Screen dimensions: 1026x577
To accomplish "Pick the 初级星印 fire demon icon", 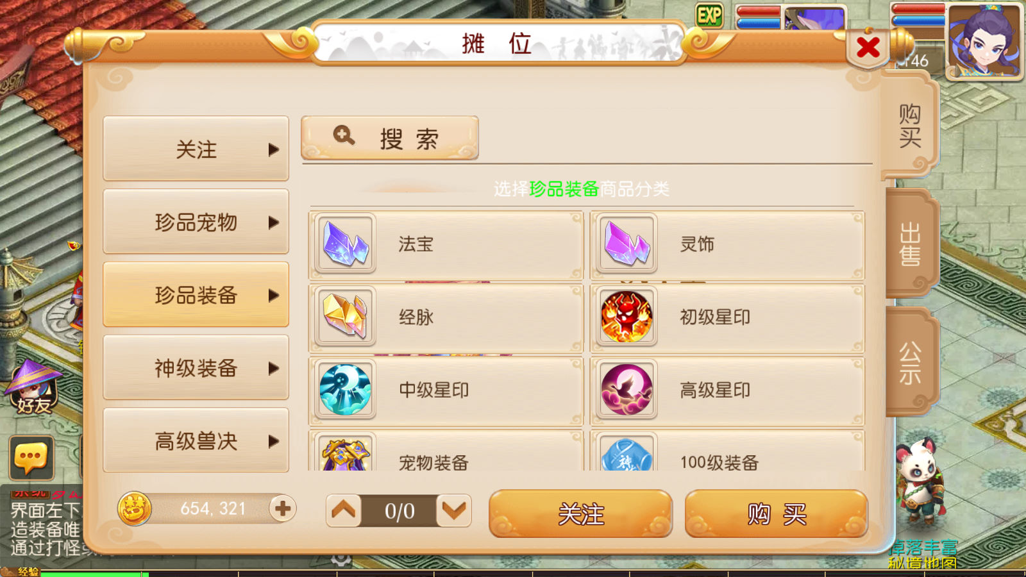I will (627, 317).
